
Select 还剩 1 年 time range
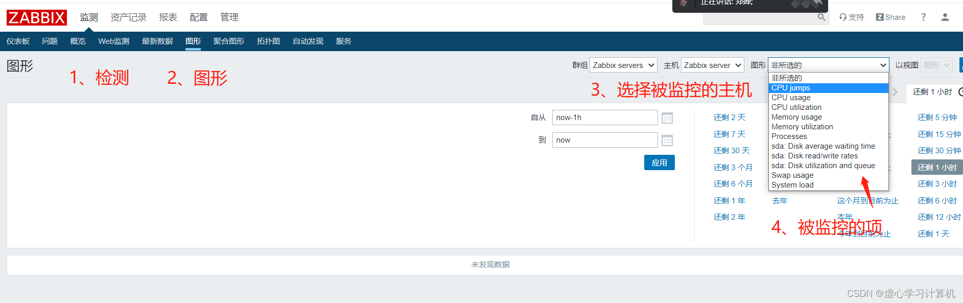point(730,201)
